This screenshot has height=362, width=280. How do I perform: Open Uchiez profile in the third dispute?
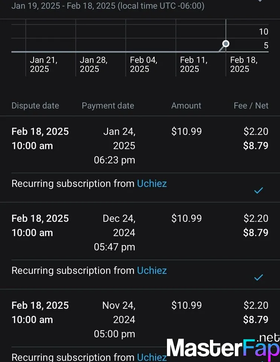(x=152, y=357)
